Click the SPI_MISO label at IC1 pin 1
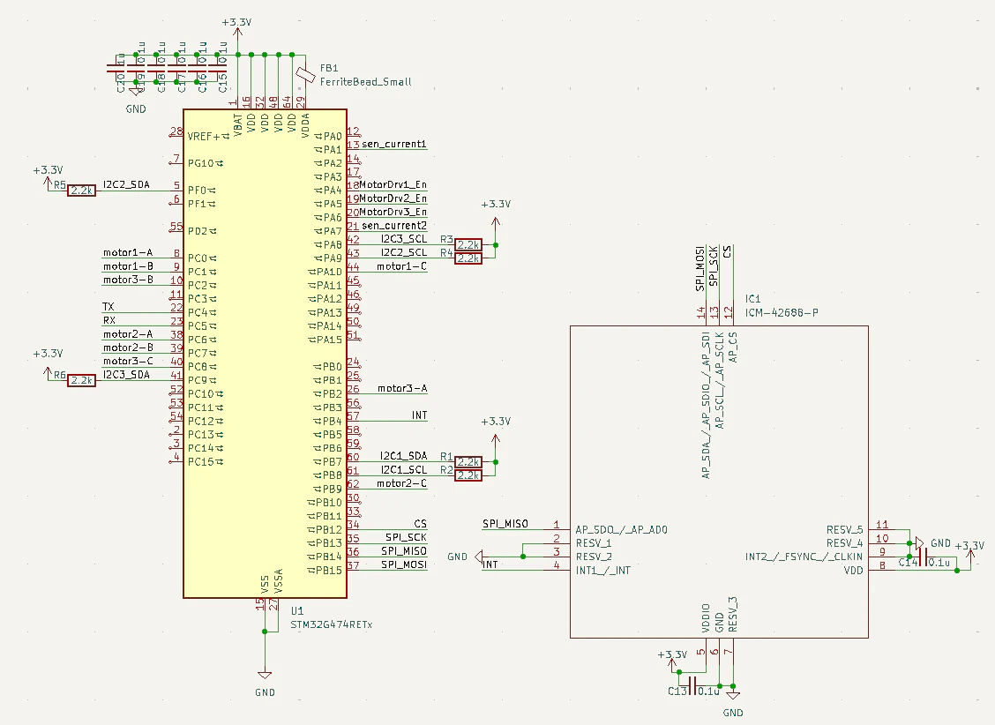This screenshot has height=725, width=995. (x=505, y=524)
